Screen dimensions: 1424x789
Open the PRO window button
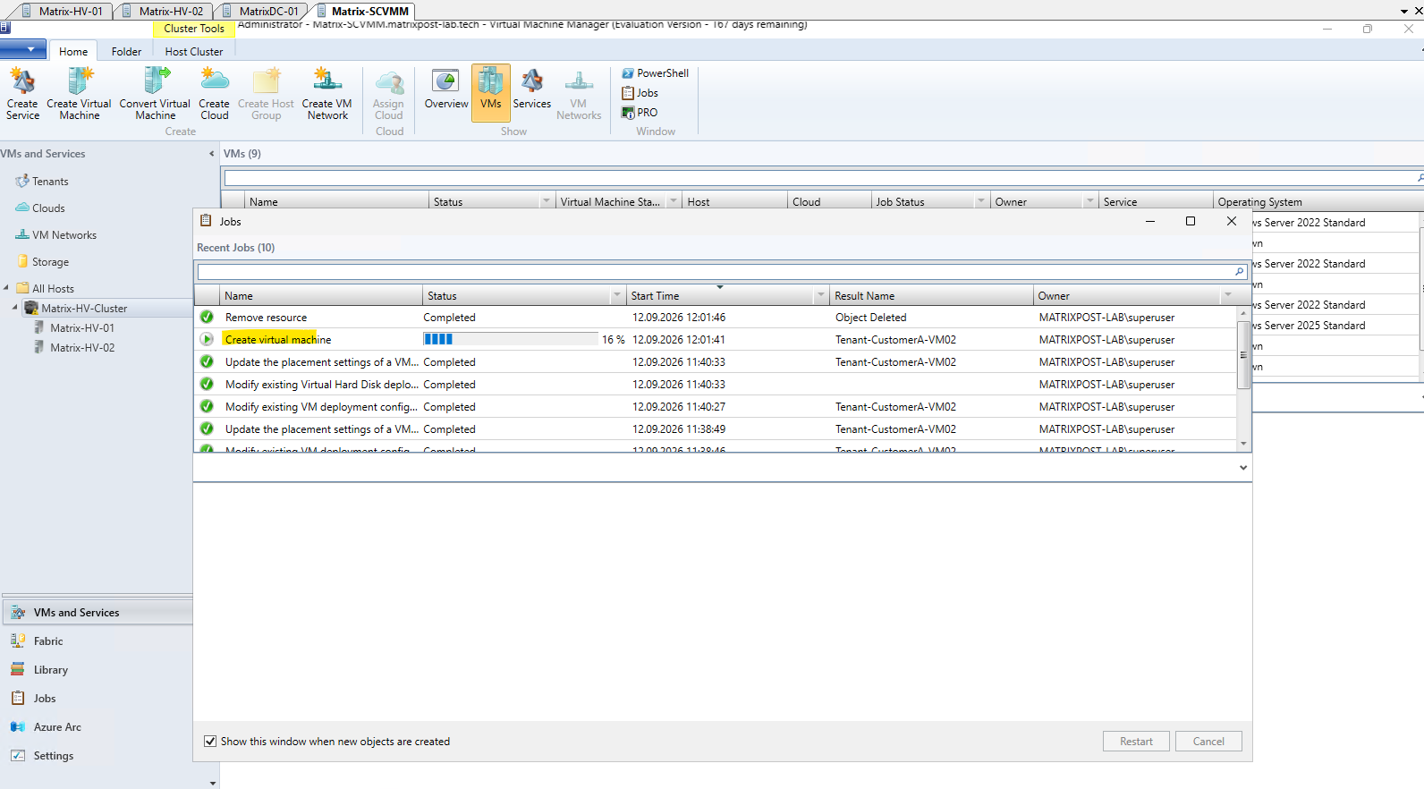(x=640, y=113)
